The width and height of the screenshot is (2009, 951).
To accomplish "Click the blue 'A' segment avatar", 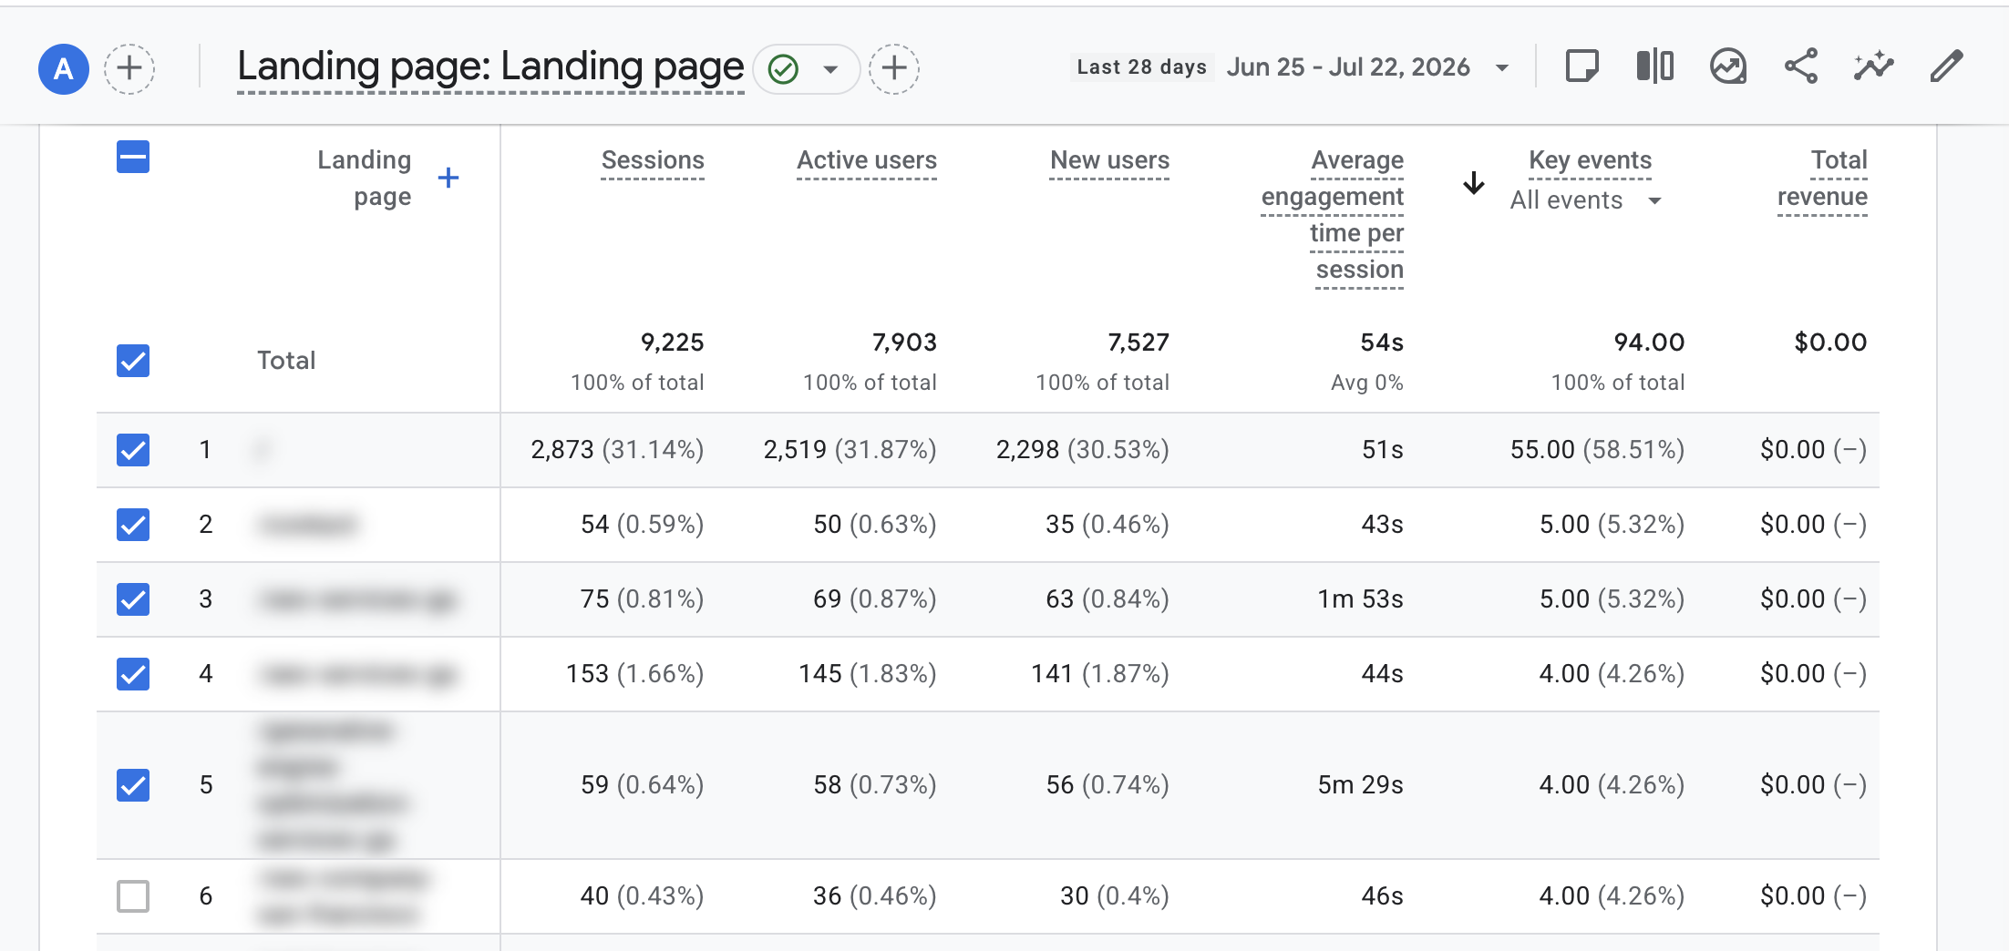I will coord(64,68).
